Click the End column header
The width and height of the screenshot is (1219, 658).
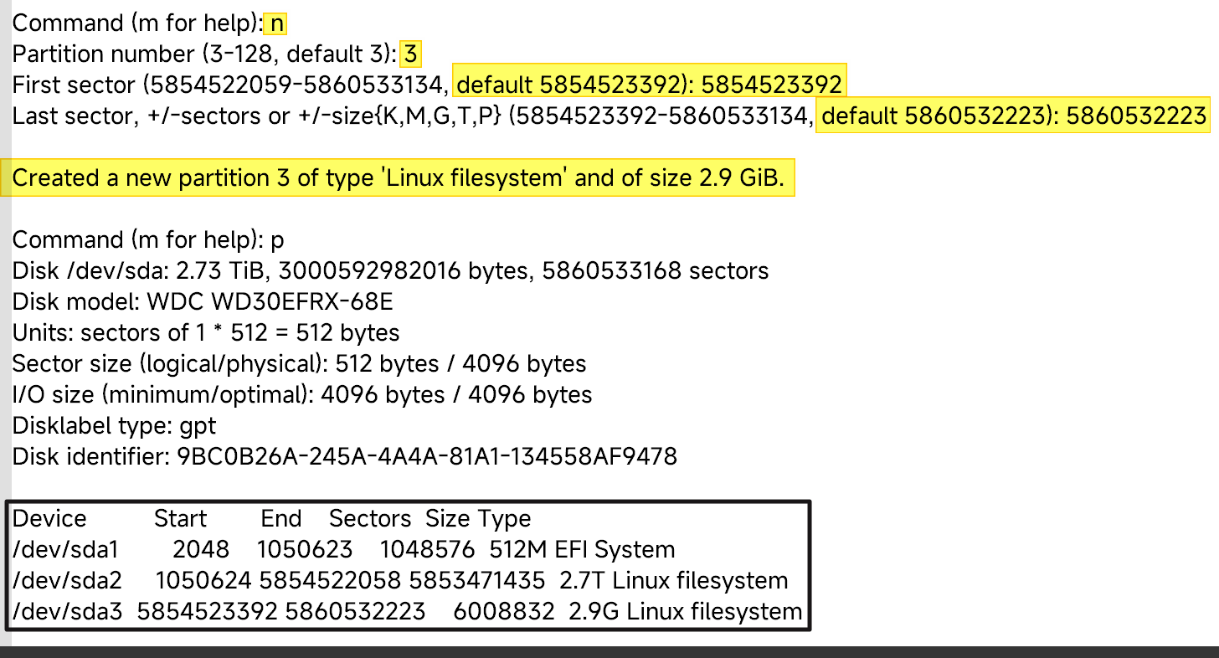coord(281,519)
